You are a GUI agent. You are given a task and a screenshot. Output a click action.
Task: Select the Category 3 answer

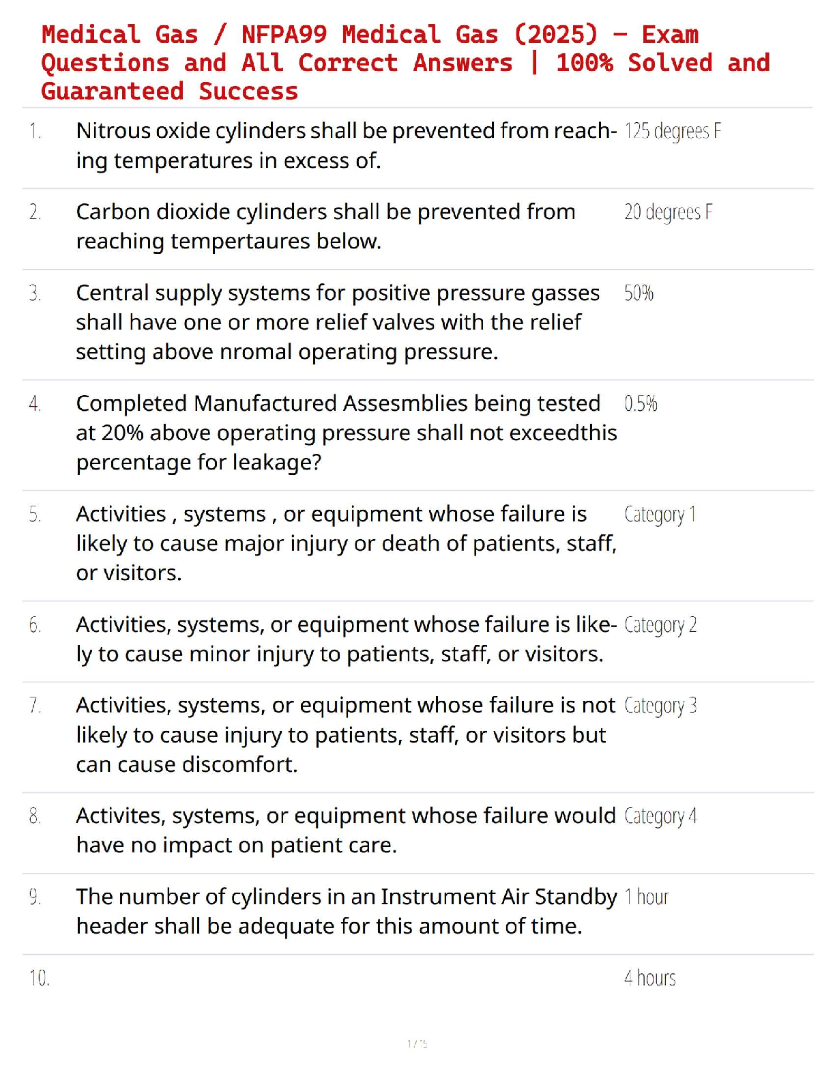click(660, 706)
